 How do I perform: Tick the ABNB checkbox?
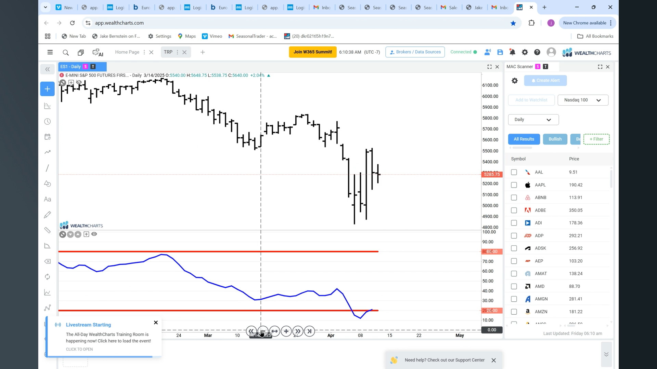[x=514, y=197]
